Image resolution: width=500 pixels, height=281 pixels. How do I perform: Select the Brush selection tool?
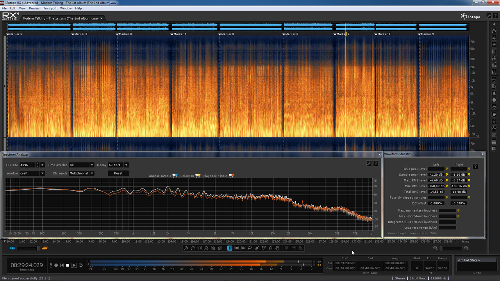coord(257,248)
